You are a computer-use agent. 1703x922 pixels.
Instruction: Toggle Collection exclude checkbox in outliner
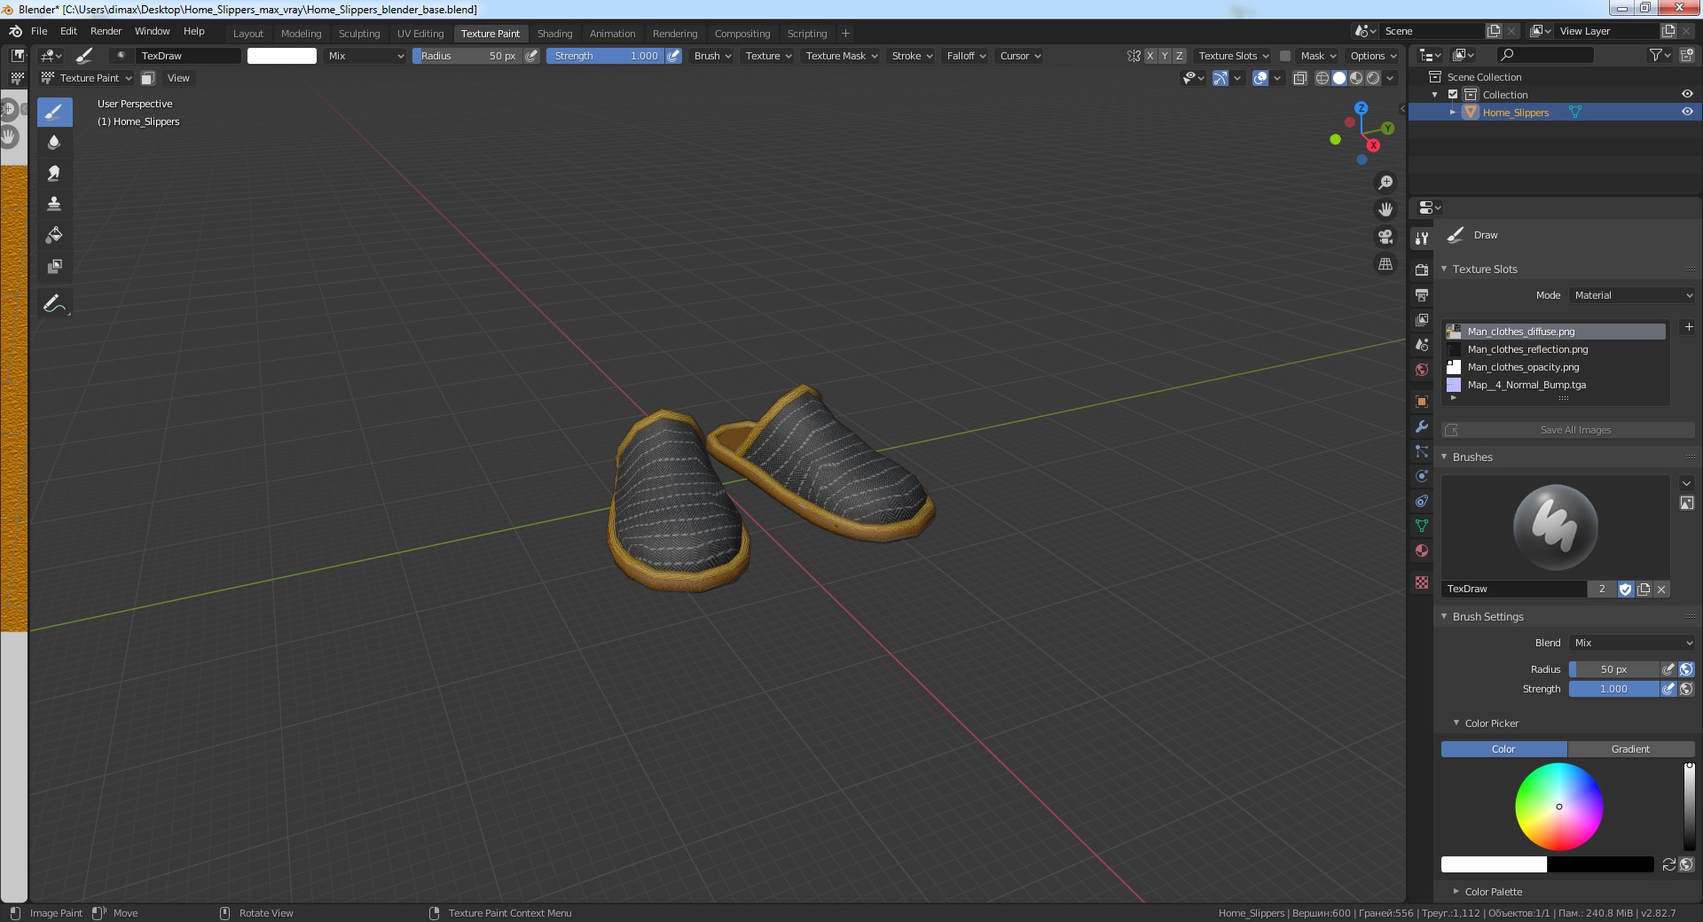(1453, 95)
